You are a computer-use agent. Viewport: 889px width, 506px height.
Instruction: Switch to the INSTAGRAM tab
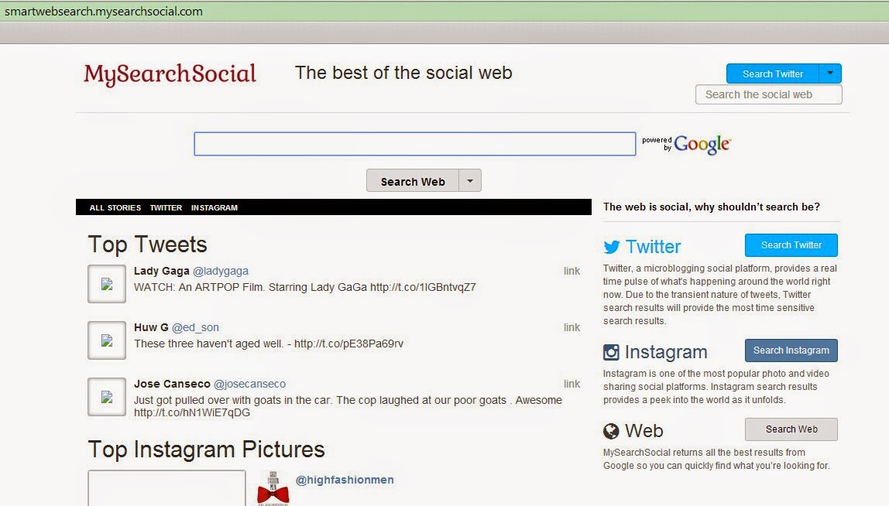215,208
